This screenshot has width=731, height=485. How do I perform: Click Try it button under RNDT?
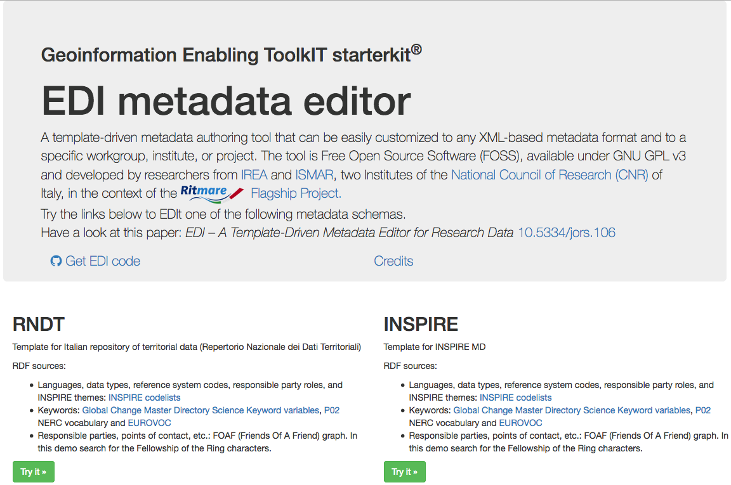[x=34, y=472]
